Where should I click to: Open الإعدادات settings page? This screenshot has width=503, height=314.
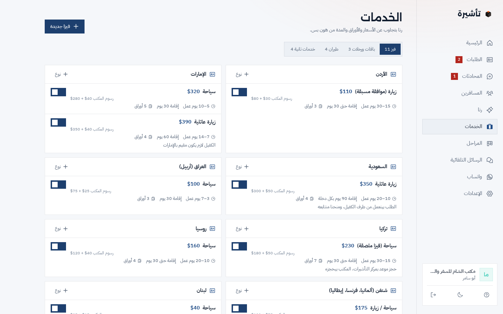(x=460, y=194)
